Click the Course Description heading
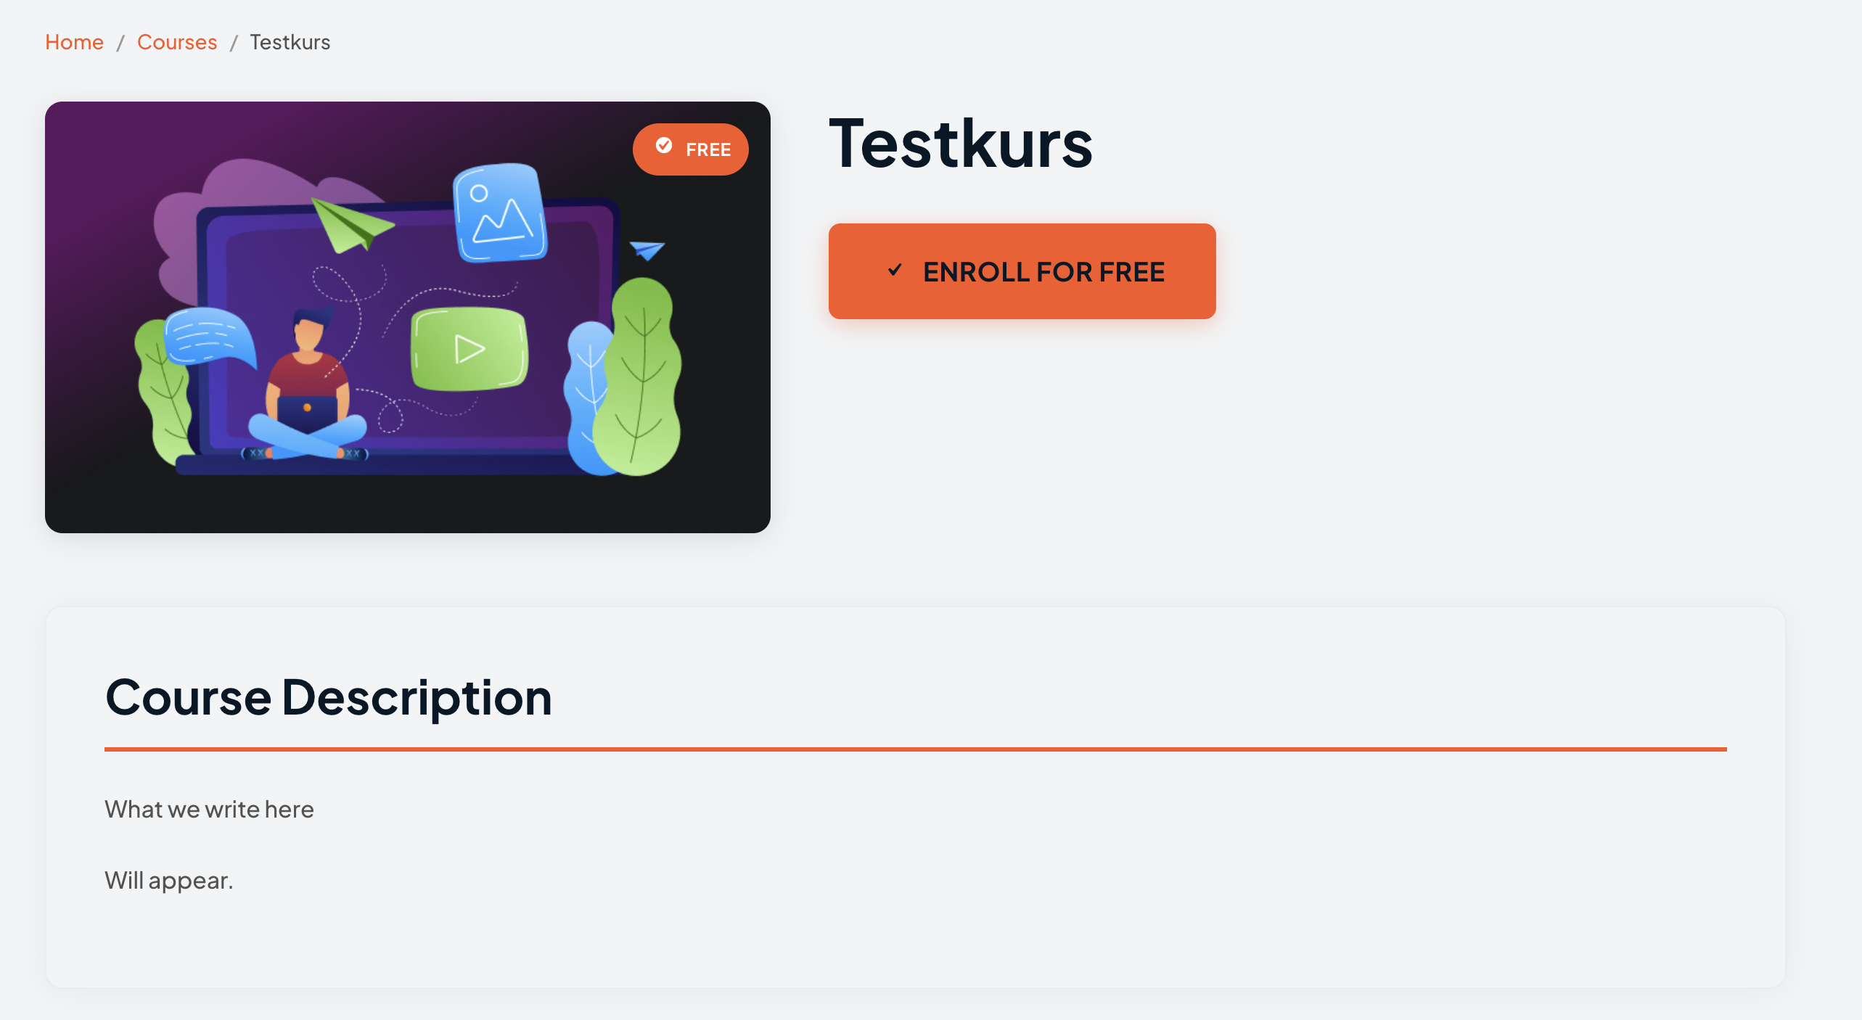Image resolution: width=1862 pixels, height=1020 pixels. (329, 697)
